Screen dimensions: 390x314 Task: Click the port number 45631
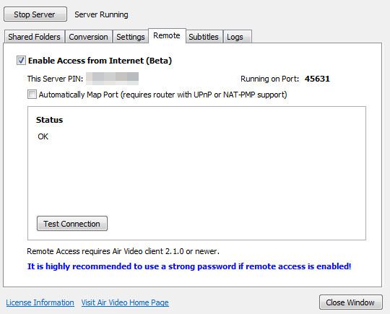point(317,79)
